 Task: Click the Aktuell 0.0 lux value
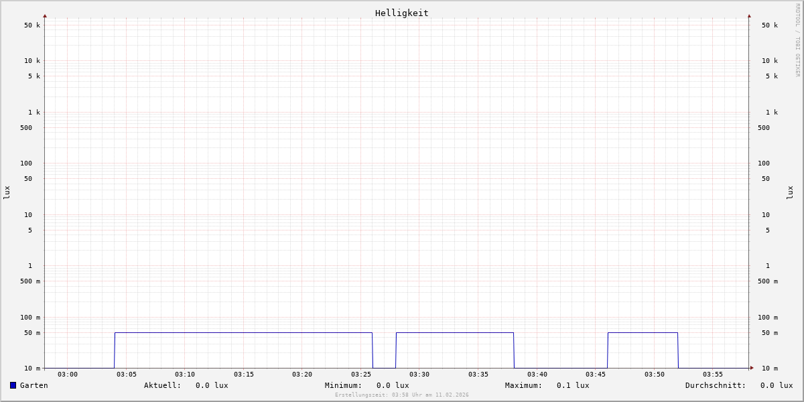[x=211, y=385]
